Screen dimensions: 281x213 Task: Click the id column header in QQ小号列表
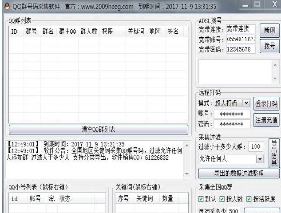click(x=19, y=198)
